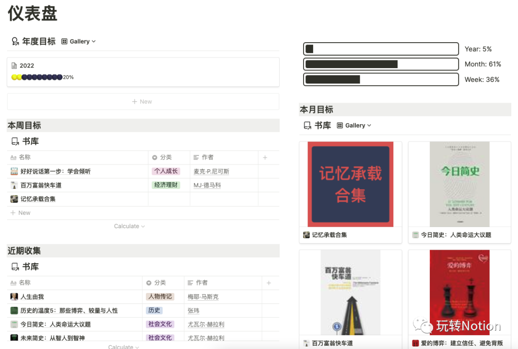The image size is (518, 349).
Task: Expand Calculate under the 本周目标 table
Action: [129, 226]
